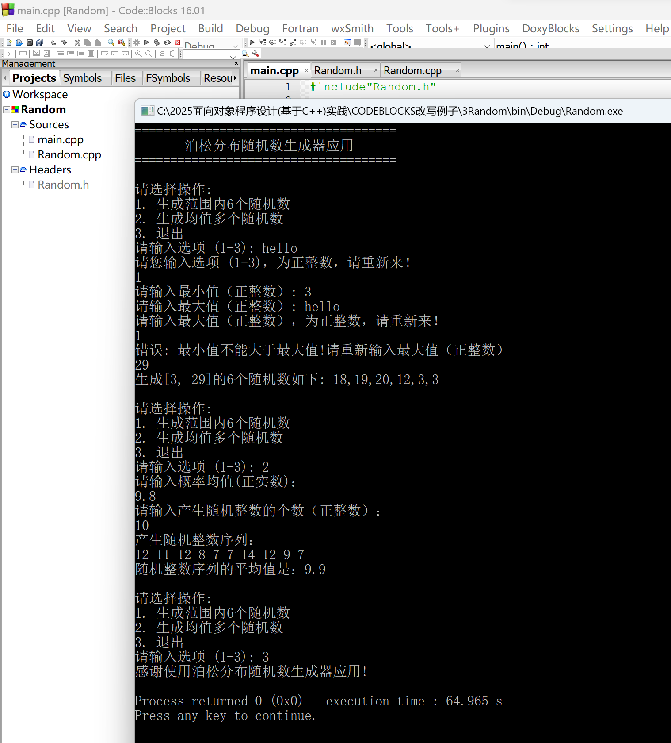
Task: Open the <global> scope dropdown
Action: 486,46
